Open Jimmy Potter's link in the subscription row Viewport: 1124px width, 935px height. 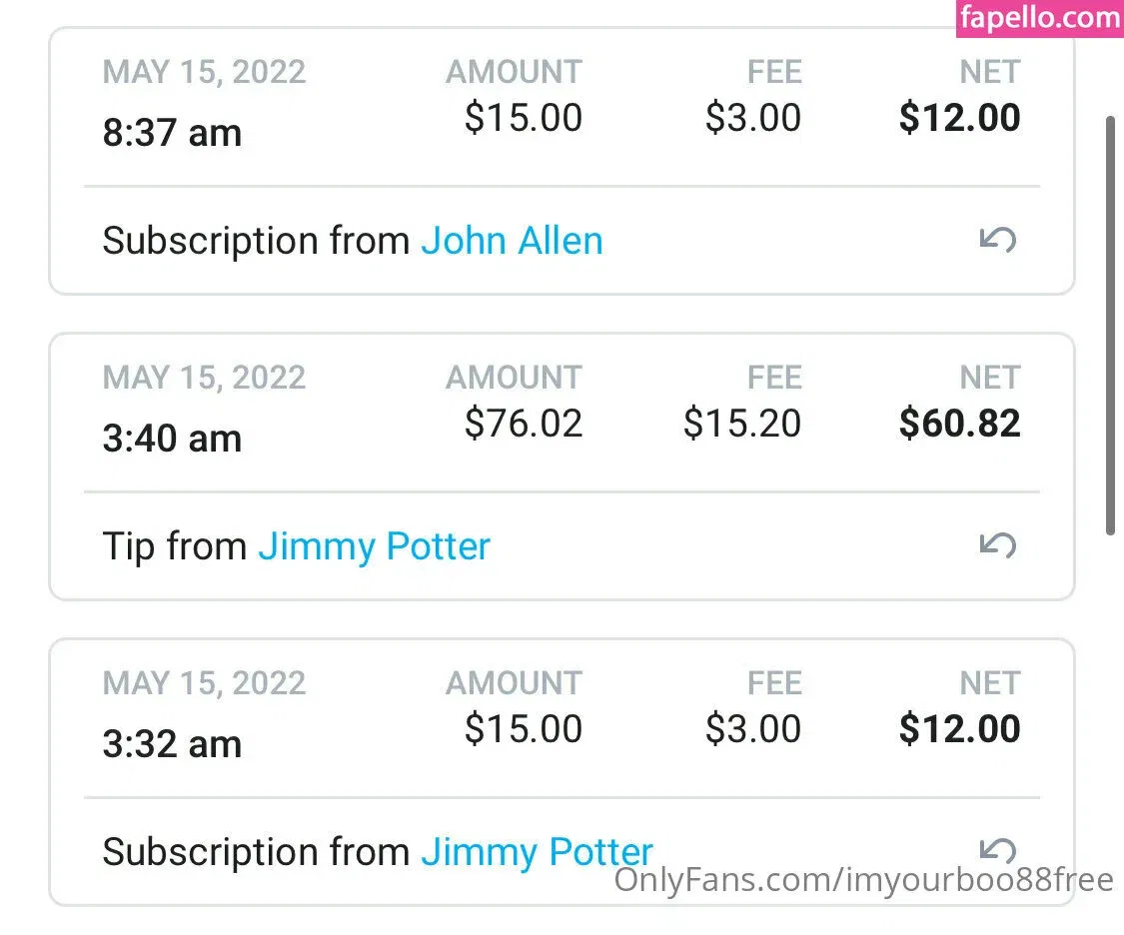537,851
